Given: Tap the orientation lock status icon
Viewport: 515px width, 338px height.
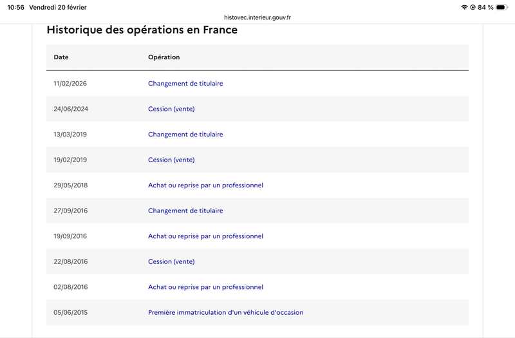Looking at the screenshot, I should click(x=473, y=7).
